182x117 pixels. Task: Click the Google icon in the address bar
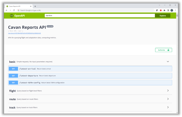click(18, 10)
